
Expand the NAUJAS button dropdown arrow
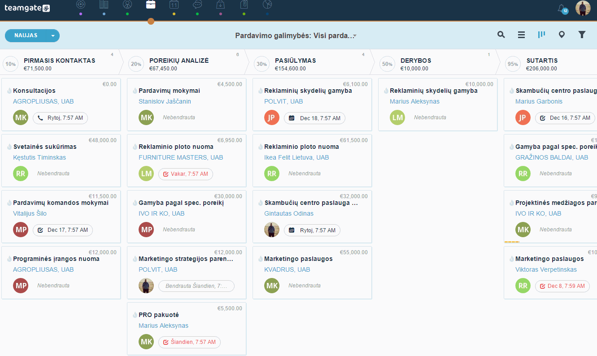click(x=53, y=36)
